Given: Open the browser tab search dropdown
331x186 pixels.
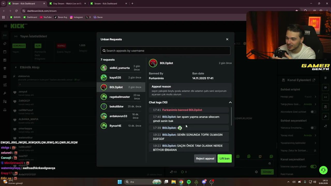Looking at the screenshot, I should click(3, 4).
